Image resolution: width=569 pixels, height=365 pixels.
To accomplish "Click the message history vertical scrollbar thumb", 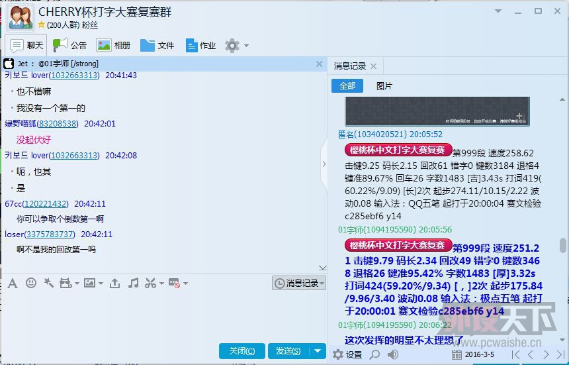I will pos(562,245).
